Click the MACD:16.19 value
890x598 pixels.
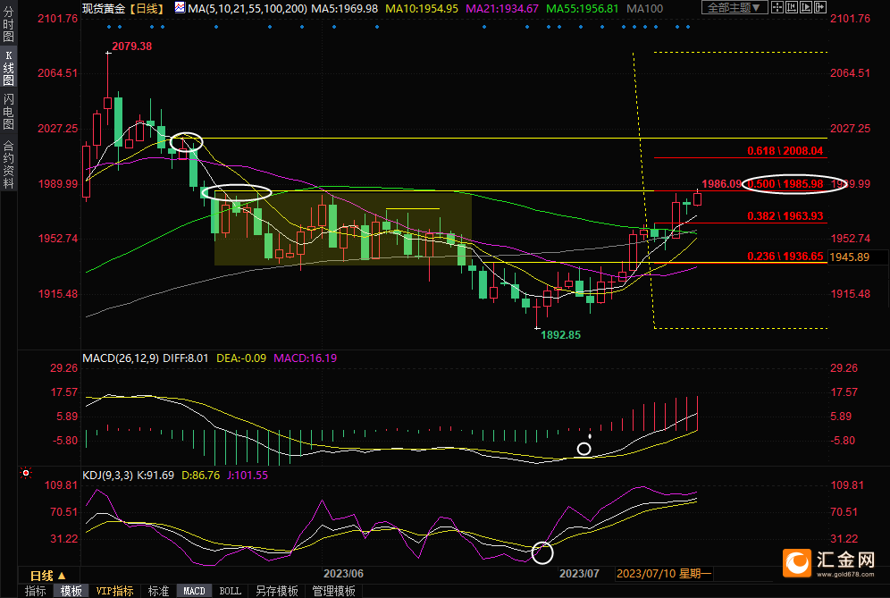tap(306, 358)
